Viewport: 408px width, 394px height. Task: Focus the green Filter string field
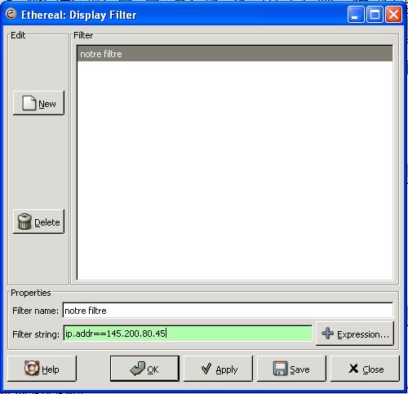[x=188, y=333]
